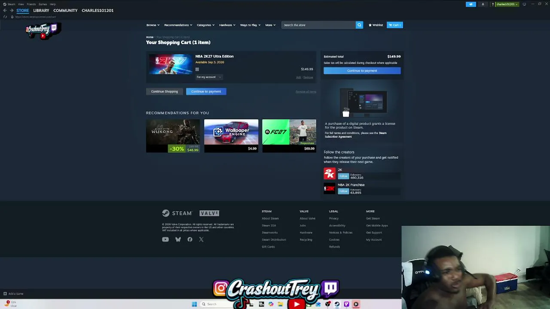Open File Explorer from the taskbar
This screenshot has width=550, height=309.
[280, 304]
